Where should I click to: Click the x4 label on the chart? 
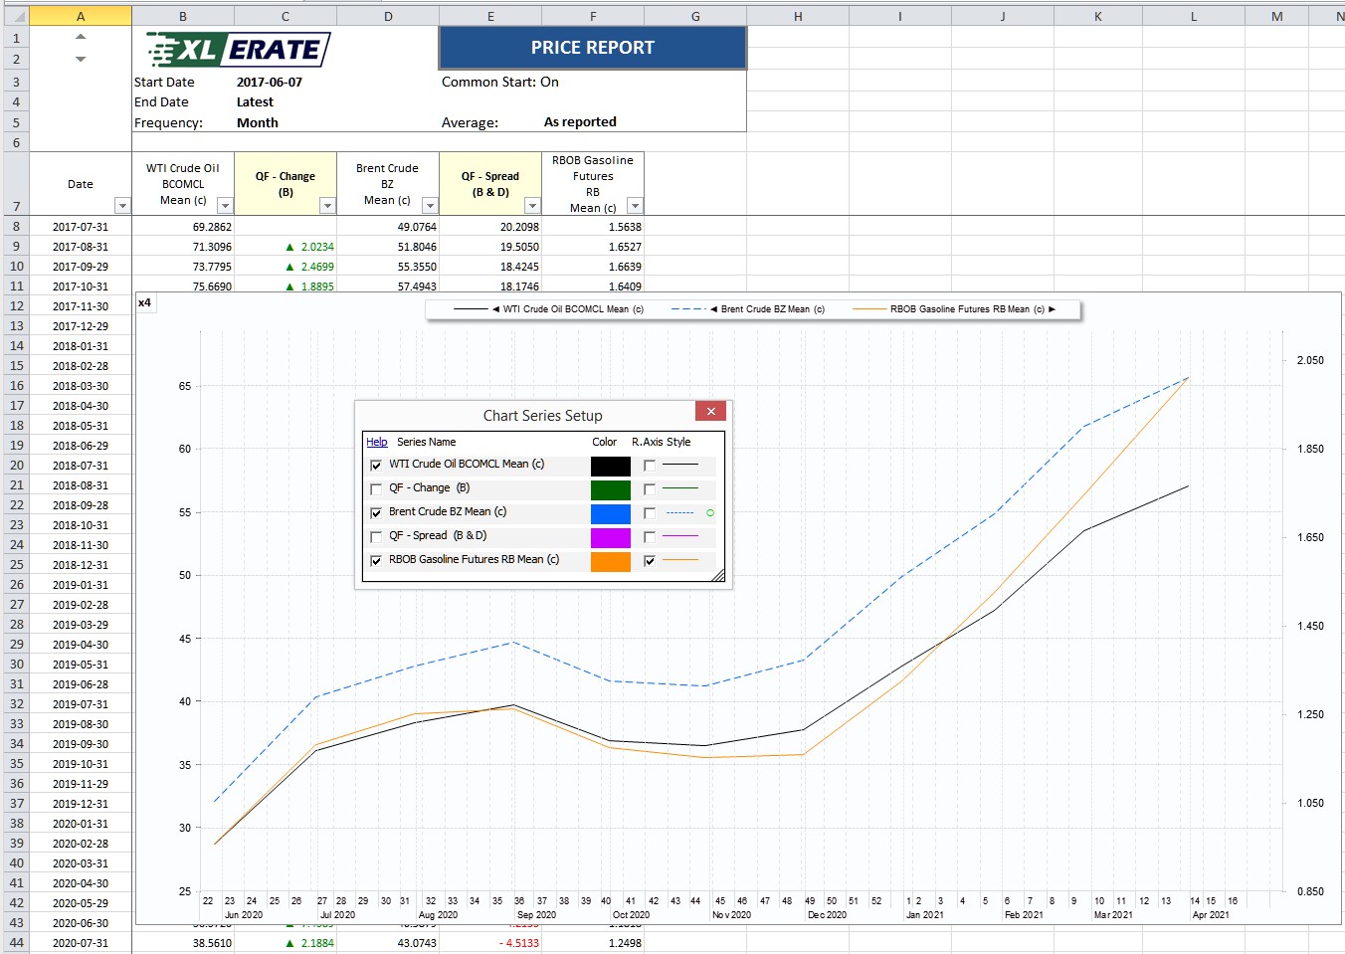pyautogui.click(x=145, y=302)
